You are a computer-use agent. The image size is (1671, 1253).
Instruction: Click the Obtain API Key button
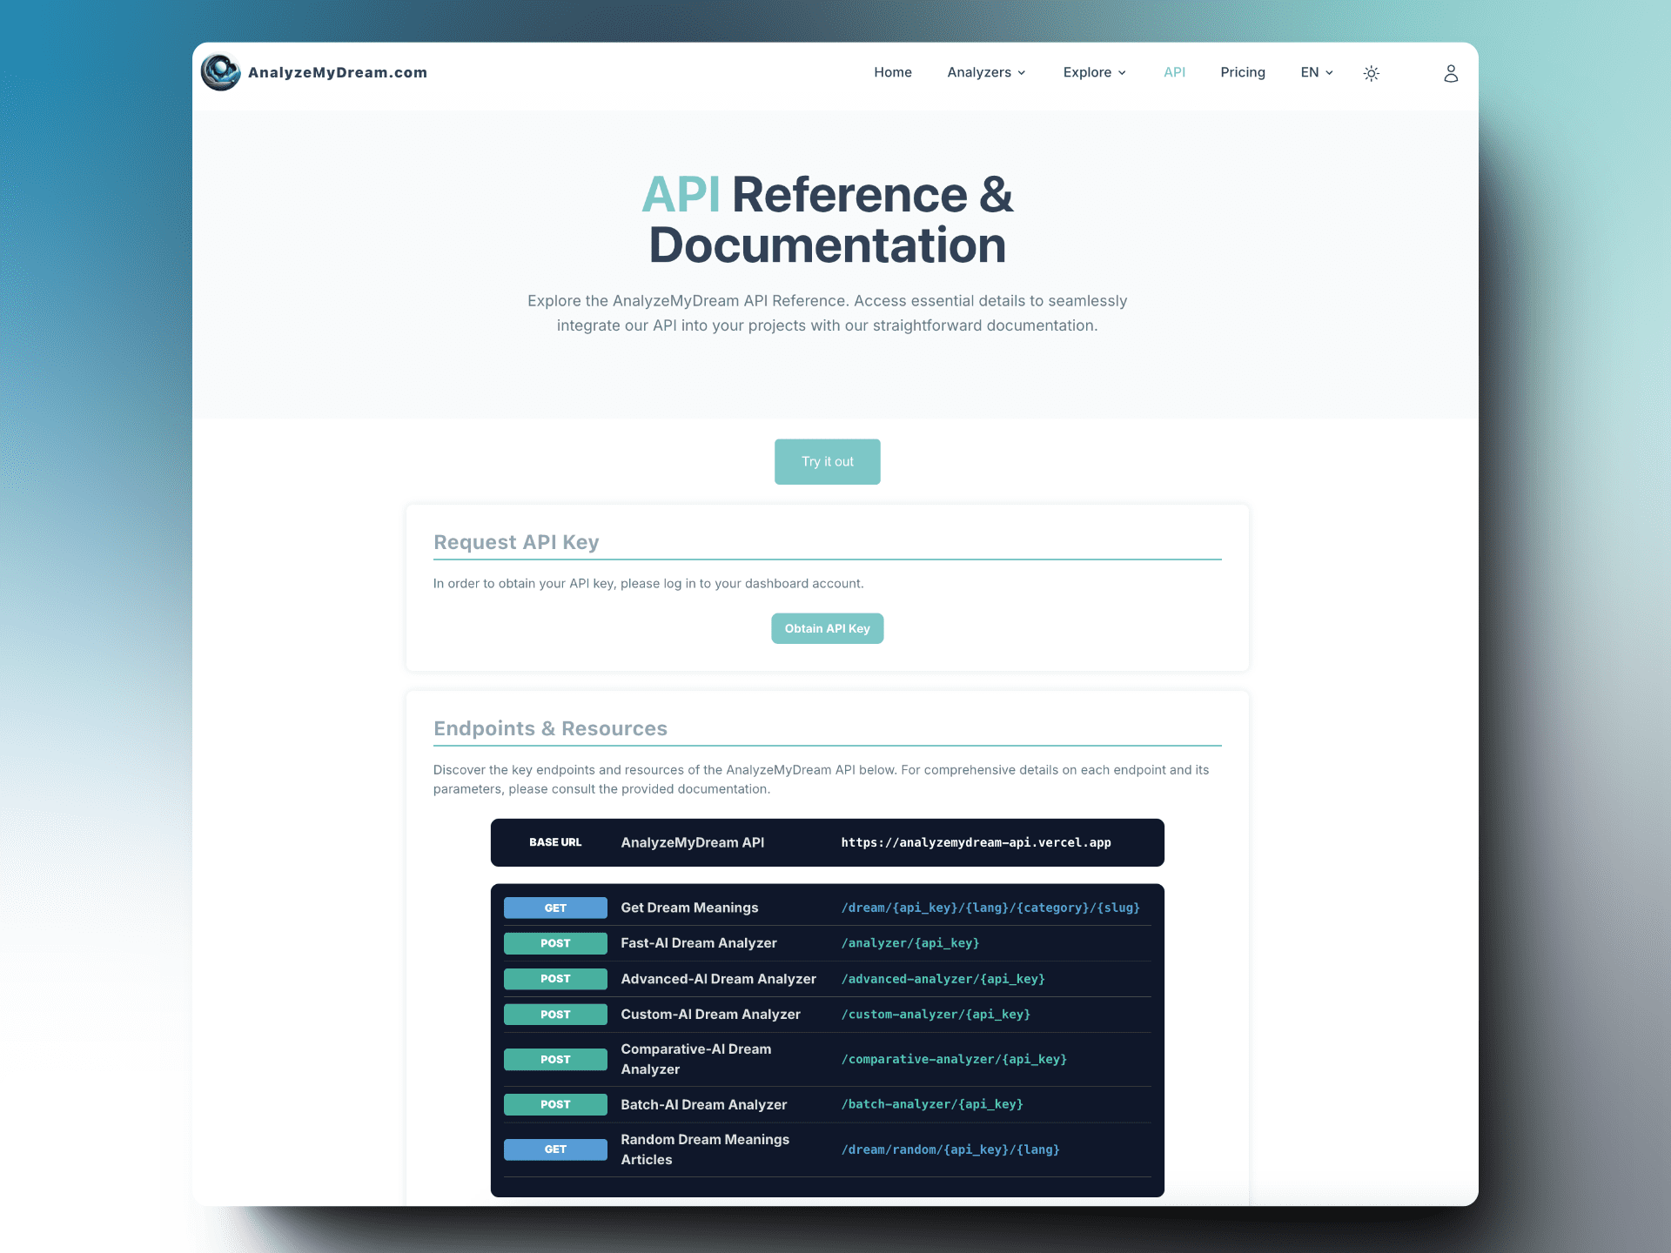click(x=827, y=628)
